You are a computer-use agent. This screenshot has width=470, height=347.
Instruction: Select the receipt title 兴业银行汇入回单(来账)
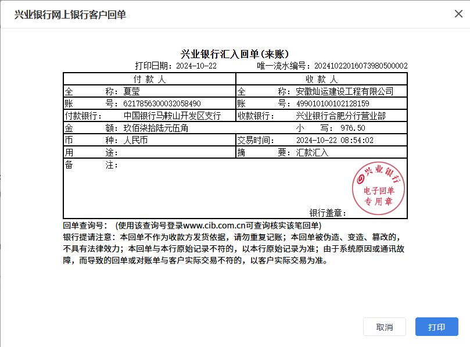coord(235,54)
